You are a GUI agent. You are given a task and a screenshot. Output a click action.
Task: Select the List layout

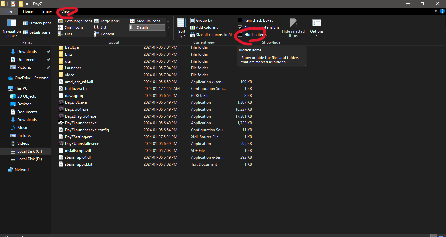[x=100, y=27]
